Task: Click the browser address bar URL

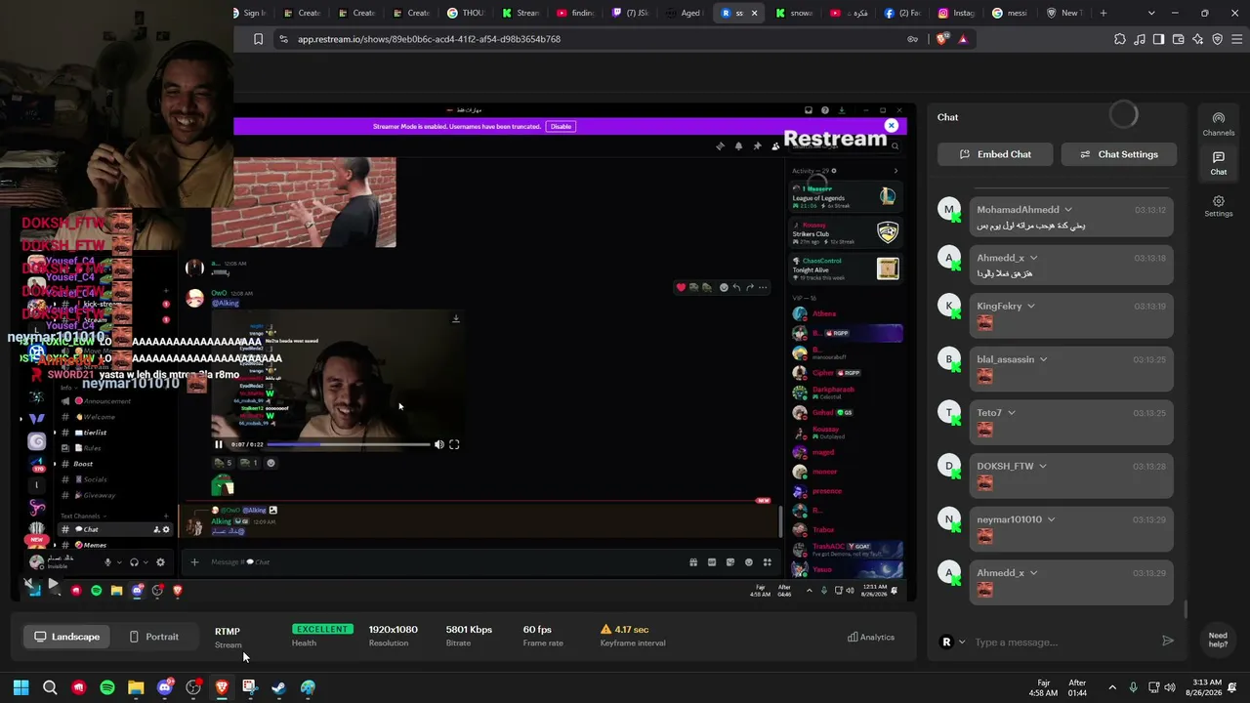Action: [x=430, y=39]
